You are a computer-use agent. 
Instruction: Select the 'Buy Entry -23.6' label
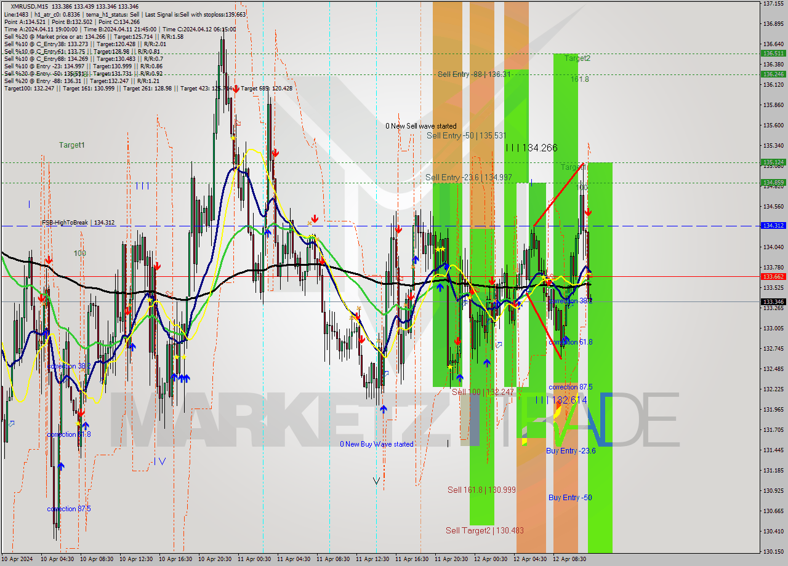coord(571,451)
